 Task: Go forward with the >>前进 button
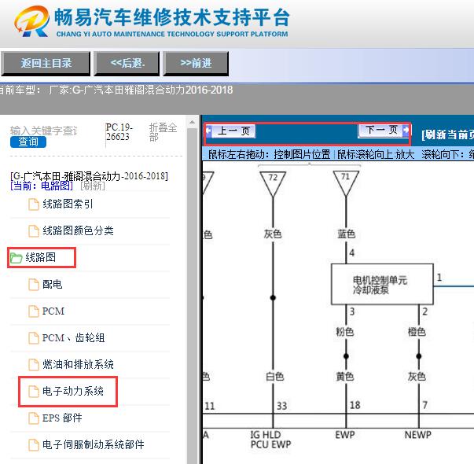tap(196, 63)
